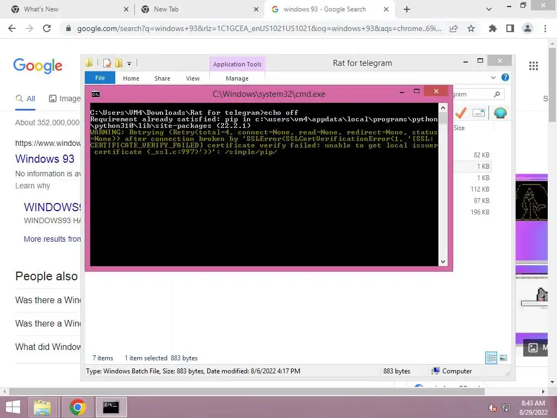The image size is (557, 418).
Task: Click the network tray icon
Action: [506, 408]
